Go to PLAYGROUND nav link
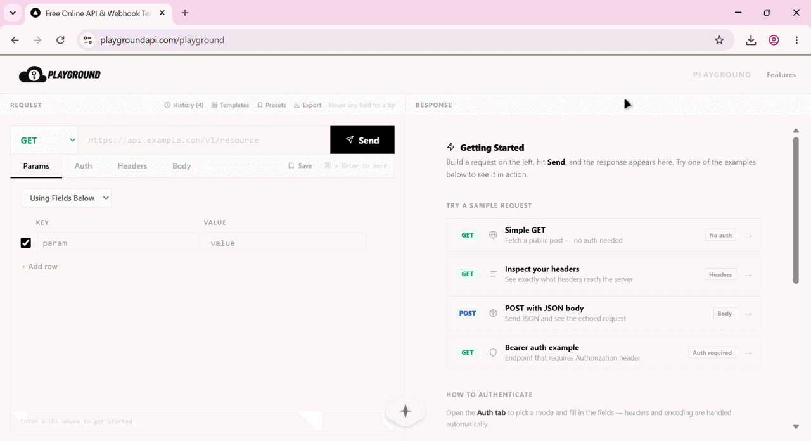The height and width of the screenshot is (441, 811). point(722,75)
